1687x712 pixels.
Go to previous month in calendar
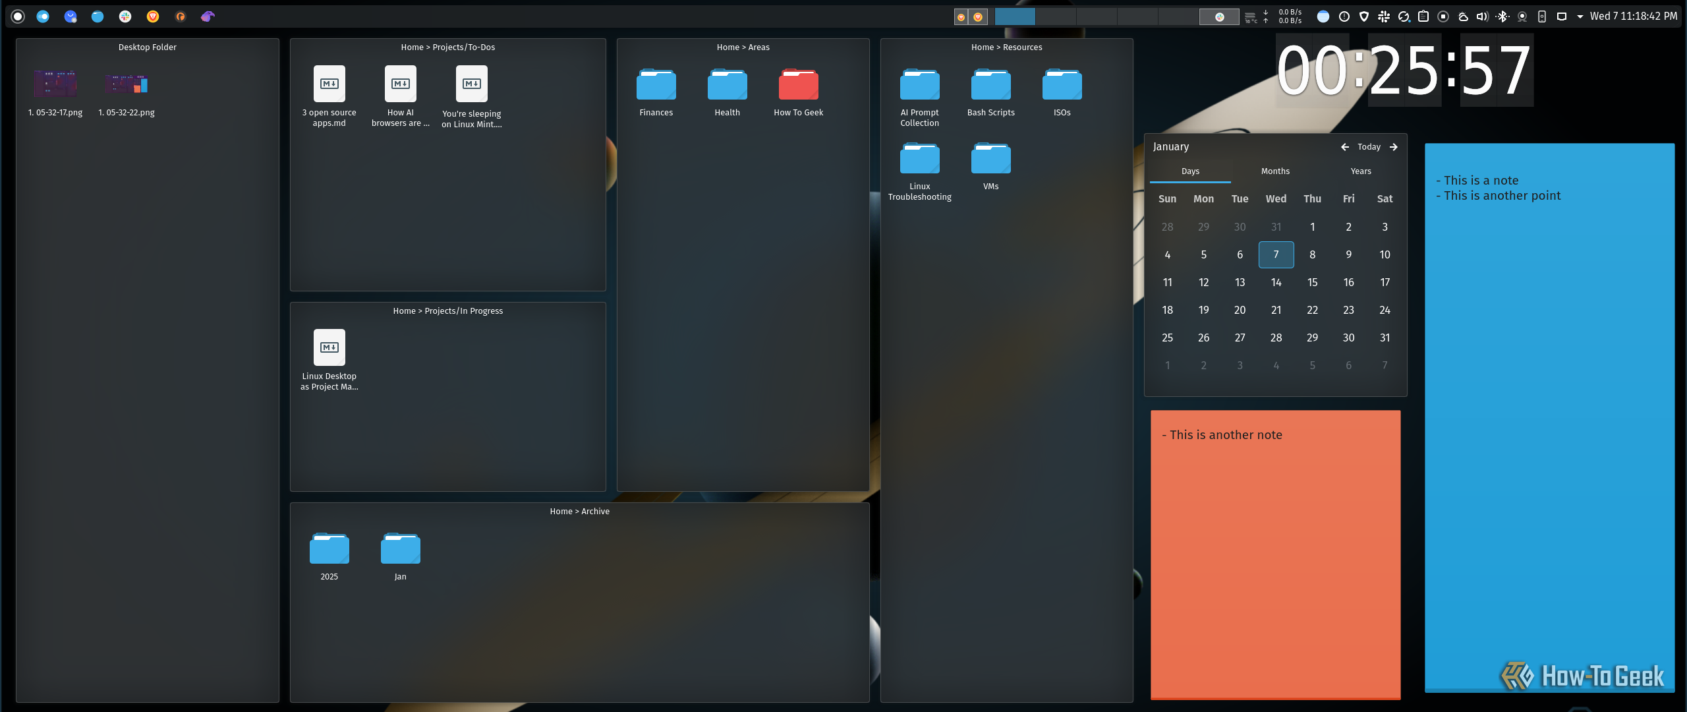click(x=1345, y=147)
